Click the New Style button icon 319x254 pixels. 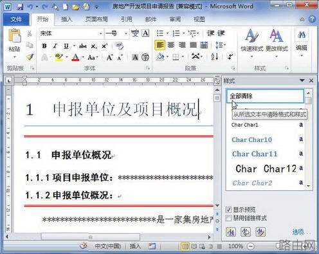click(x=231, y=232)
